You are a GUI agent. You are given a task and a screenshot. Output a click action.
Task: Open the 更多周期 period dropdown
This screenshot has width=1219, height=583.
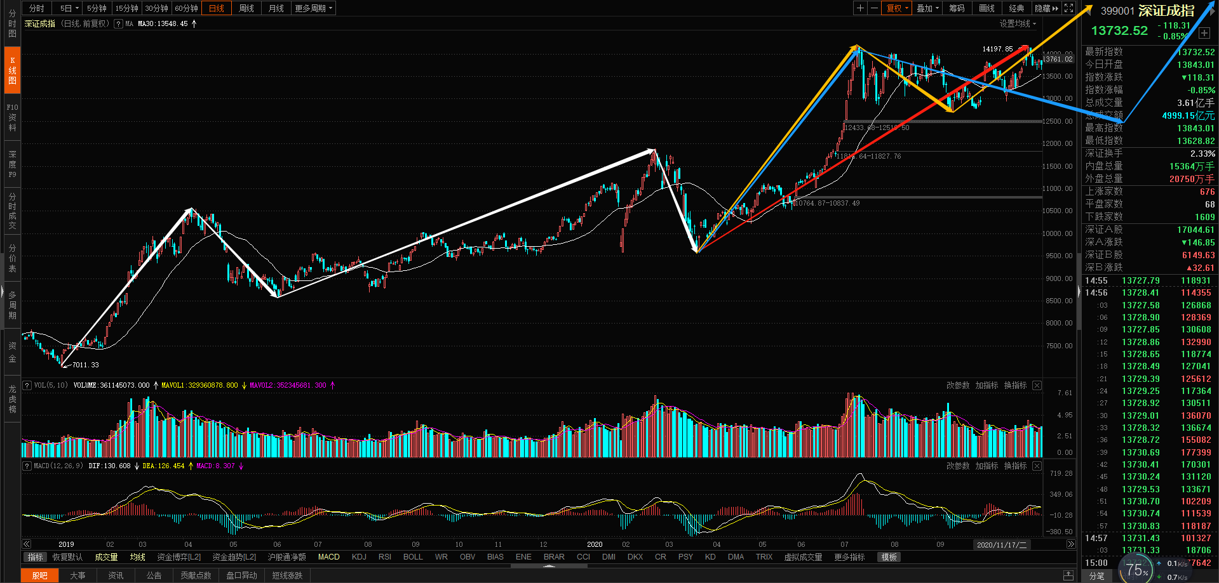click(314, 8)
